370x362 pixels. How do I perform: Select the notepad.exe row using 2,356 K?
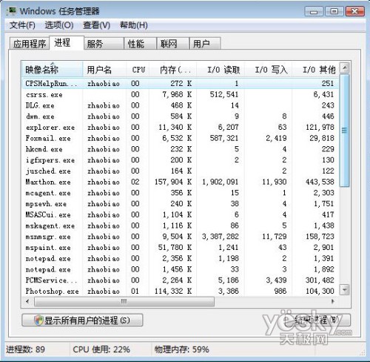coord(180,258)
